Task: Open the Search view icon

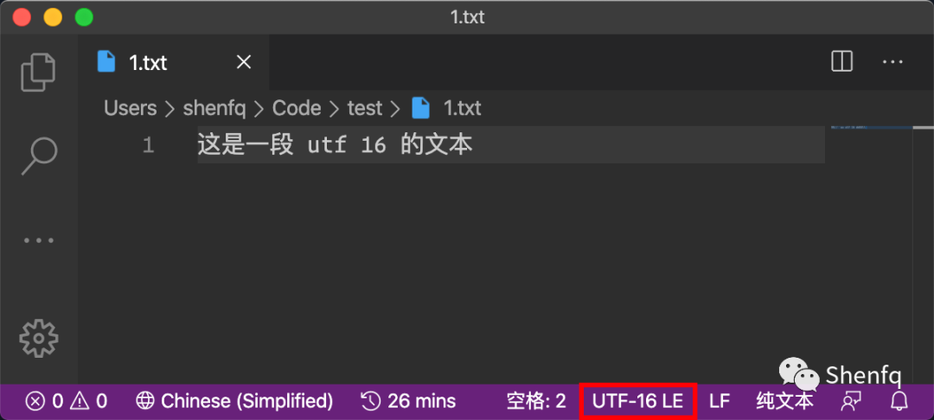Action: coord(39,156)
